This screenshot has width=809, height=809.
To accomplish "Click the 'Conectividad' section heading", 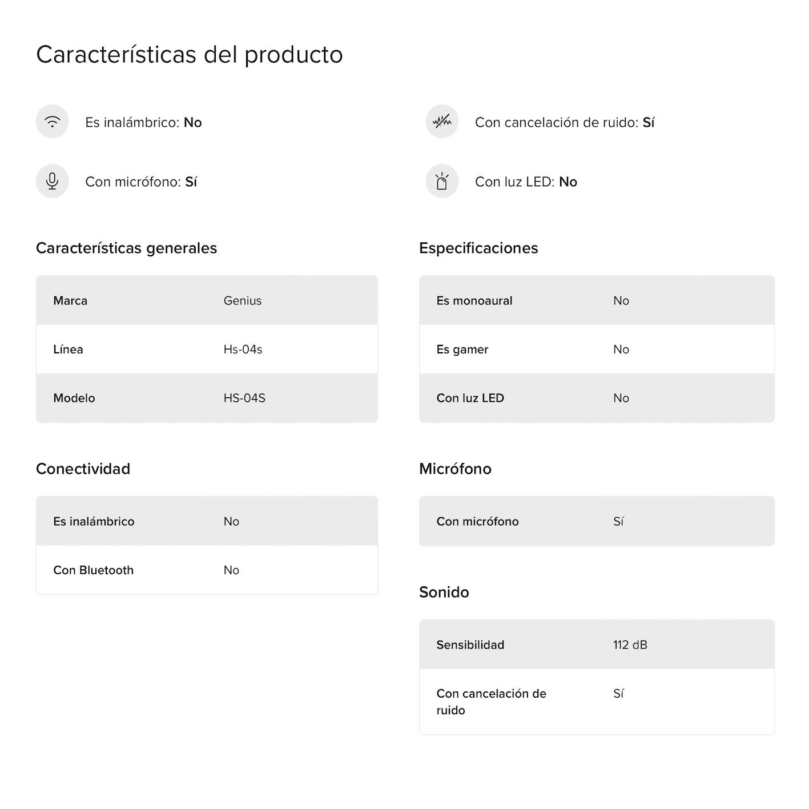I will pos(83,469).
